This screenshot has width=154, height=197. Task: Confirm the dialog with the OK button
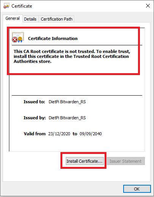[x=137, y=189]
